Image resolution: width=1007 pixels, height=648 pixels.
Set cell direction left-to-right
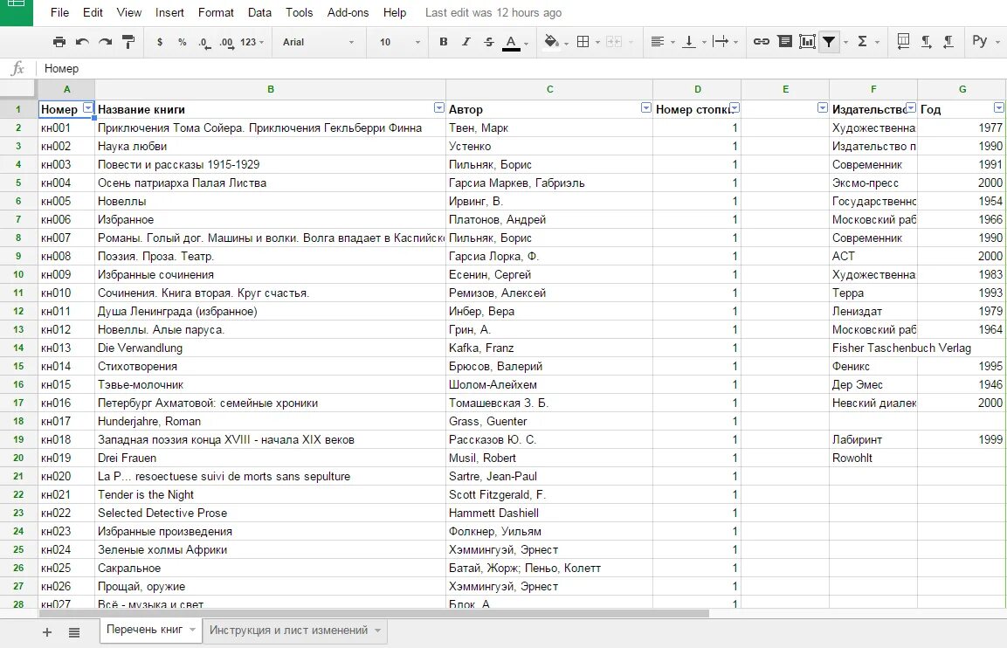[926, 42]
